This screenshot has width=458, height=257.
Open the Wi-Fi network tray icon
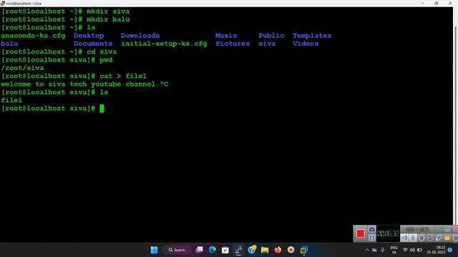pyautogui.click(x=405, y=250)
